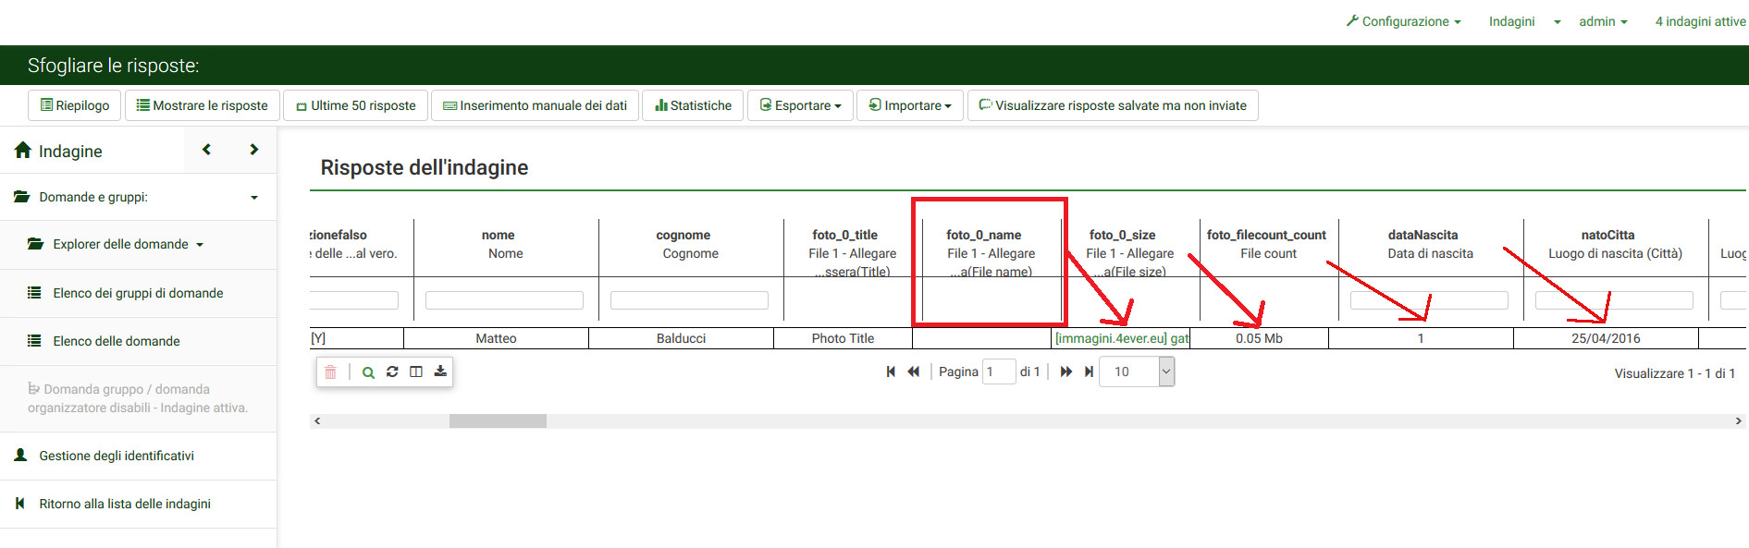The height and width of the screenshot is (548, 1749).
Task: Click the horizontal scrollbar thumb under the grid
Action: 498,421
